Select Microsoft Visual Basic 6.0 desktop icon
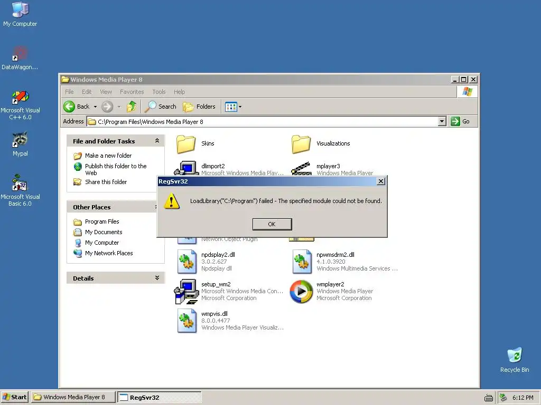 (x=20, y=190)
